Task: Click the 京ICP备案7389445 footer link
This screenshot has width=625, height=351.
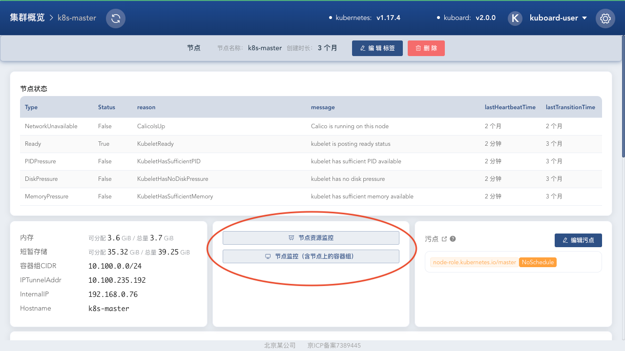Action: [x=334, y=346]
